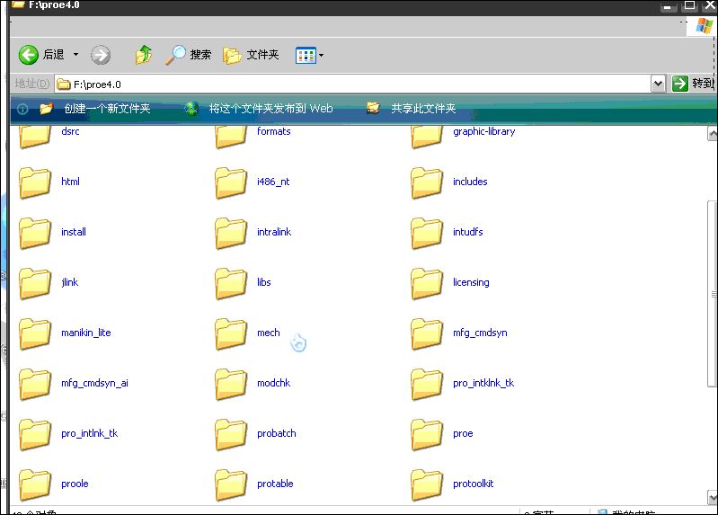Expand the Views dropdown arrow
The height and width of the screenshot is (515, 718).
[x=321, y=56]
